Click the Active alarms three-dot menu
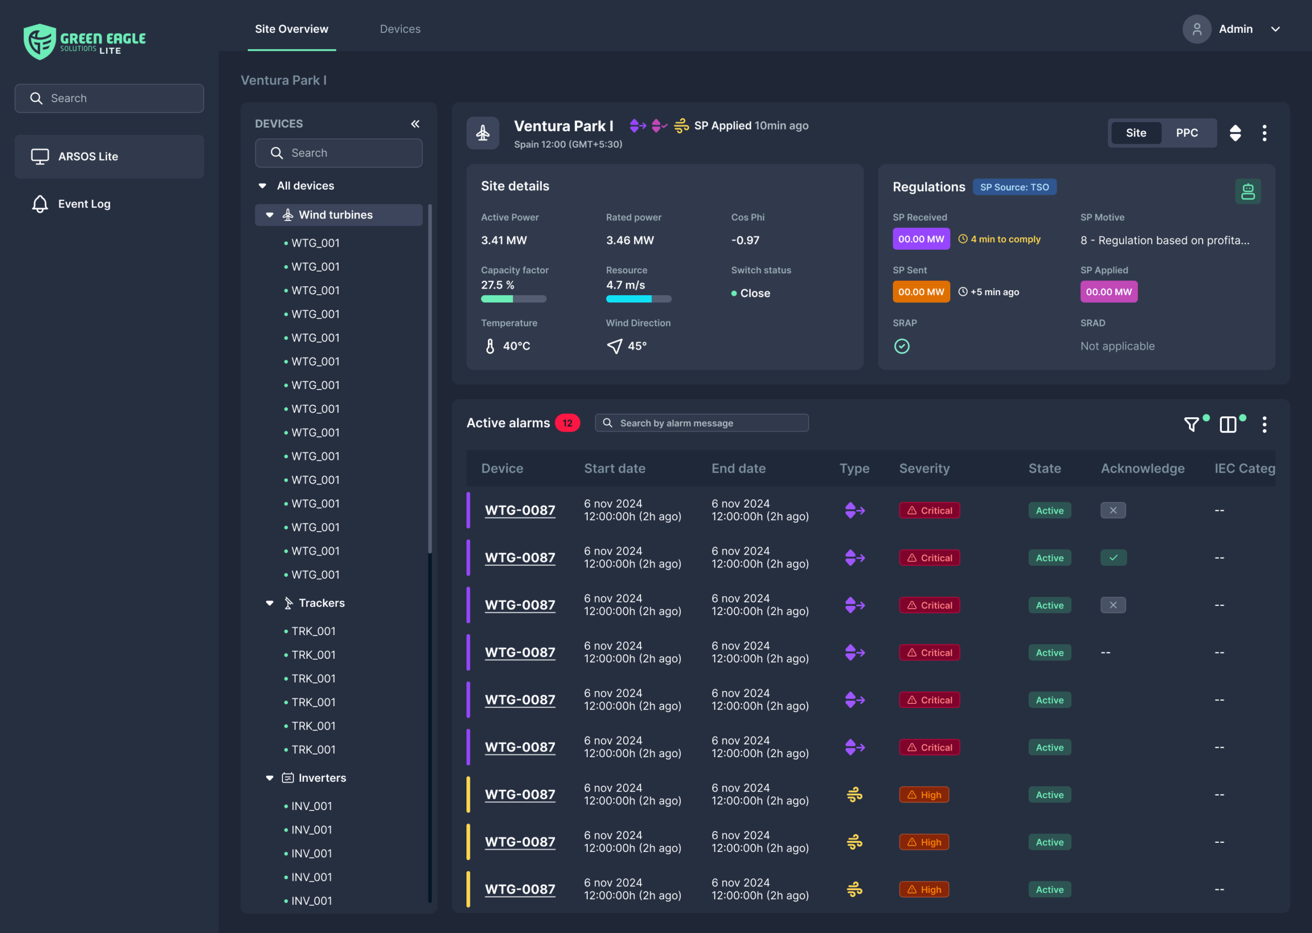Screen dimensions: 1312x933 (1264, 424)
